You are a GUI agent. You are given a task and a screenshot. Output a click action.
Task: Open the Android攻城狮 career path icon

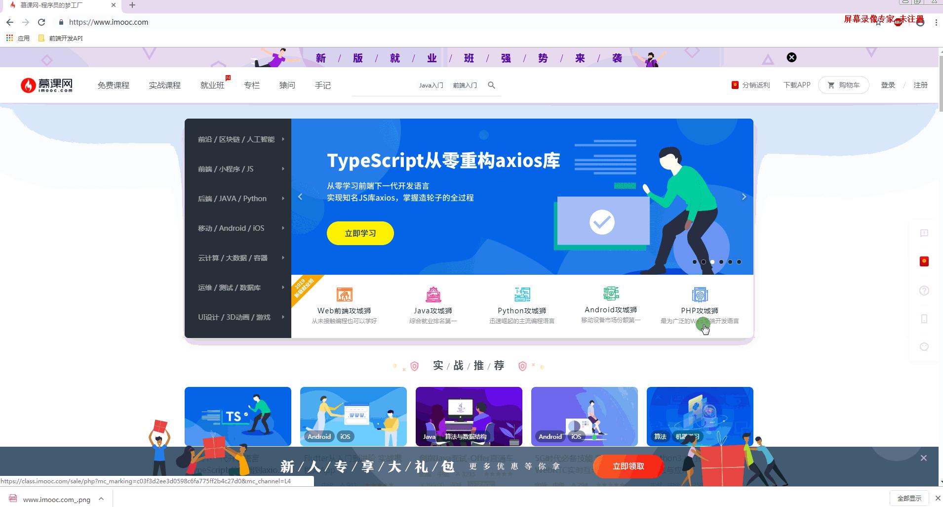(x=610, y=294)
